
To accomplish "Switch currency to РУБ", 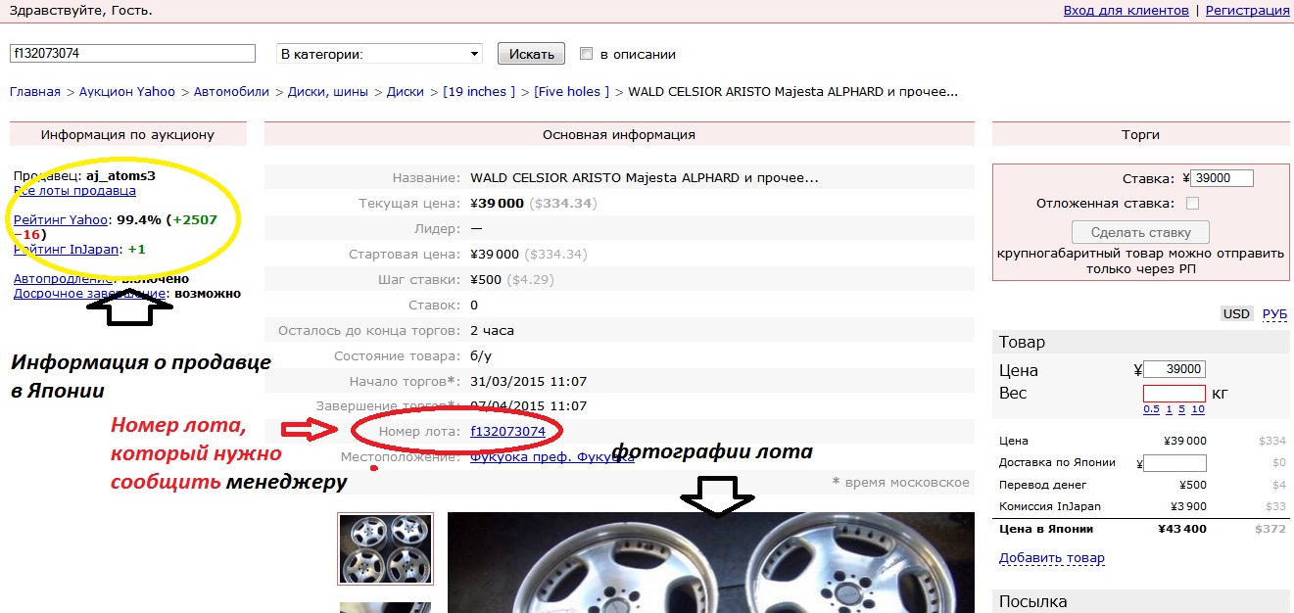I will point(1274,314).
